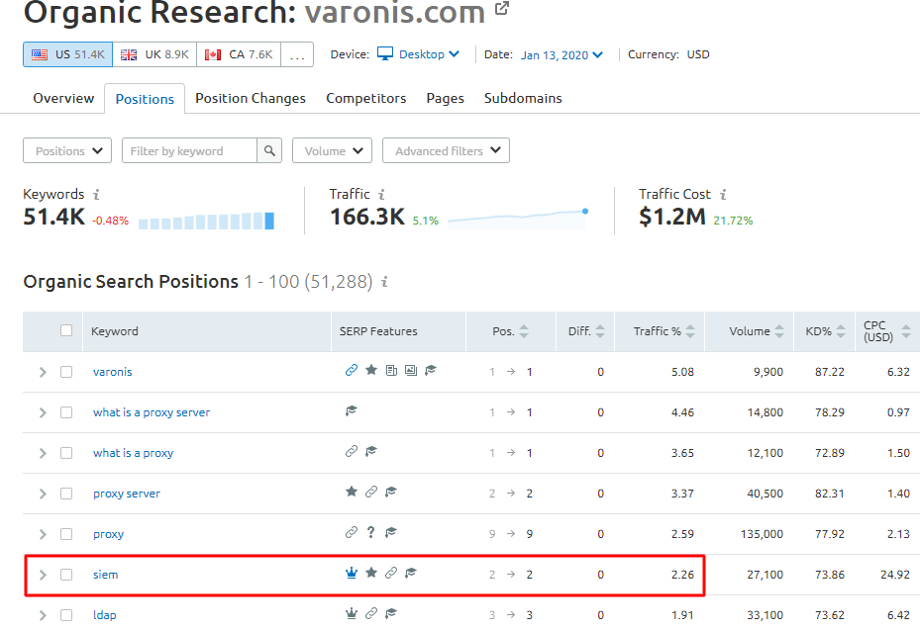Click the star icon in siem row
This screenshot has height=631, width=920.
(x=371, y=573)
